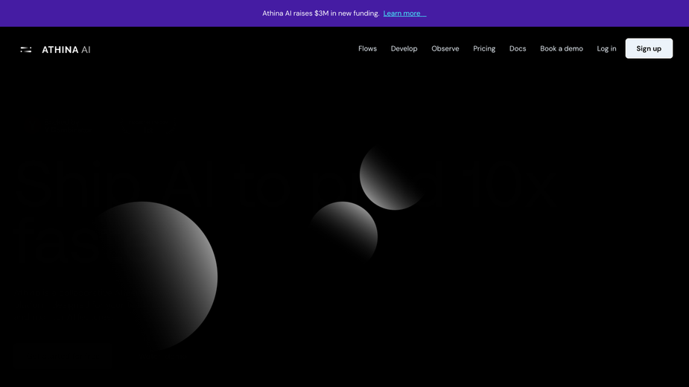
Task: Open the Flows menu item
Action: (x=367, y=48)
